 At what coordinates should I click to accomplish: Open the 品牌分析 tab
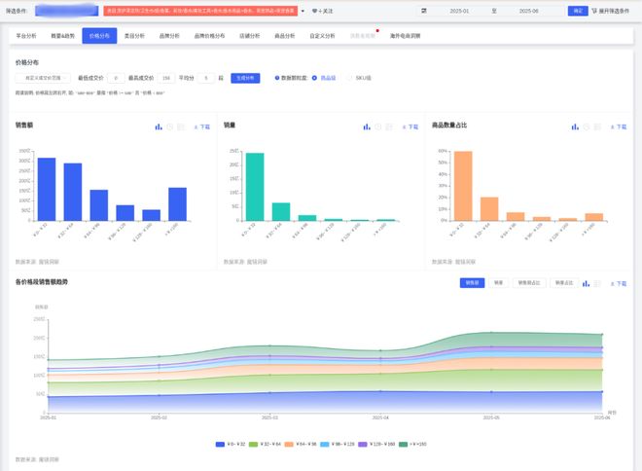tap(167, 35)
